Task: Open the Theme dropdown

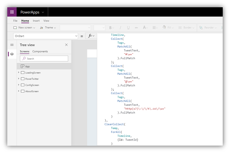Action: pos(48,28)
